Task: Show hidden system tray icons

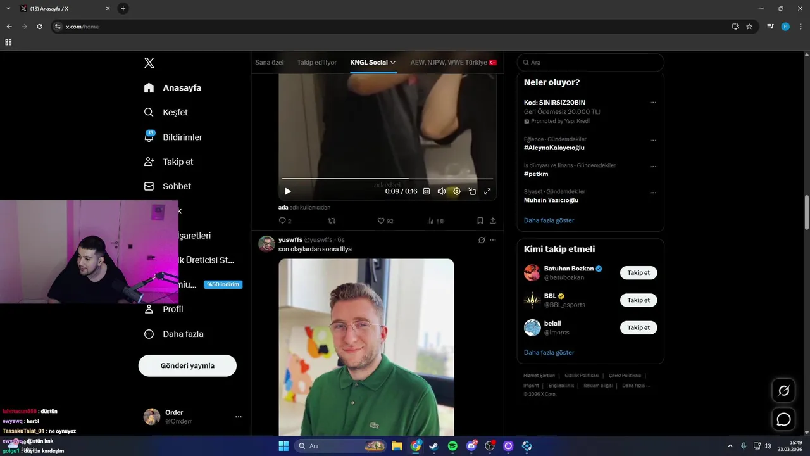Action: point(730,446)
